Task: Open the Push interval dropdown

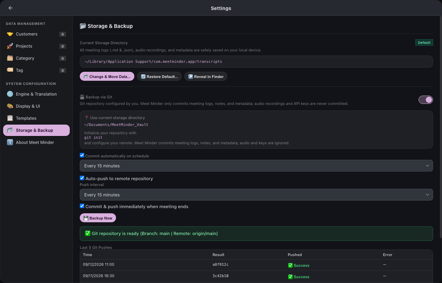Action: point(256,195)
